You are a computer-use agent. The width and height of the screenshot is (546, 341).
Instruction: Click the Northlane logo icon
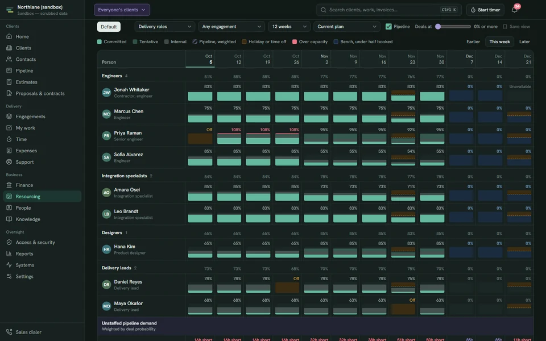click(10, 10)
